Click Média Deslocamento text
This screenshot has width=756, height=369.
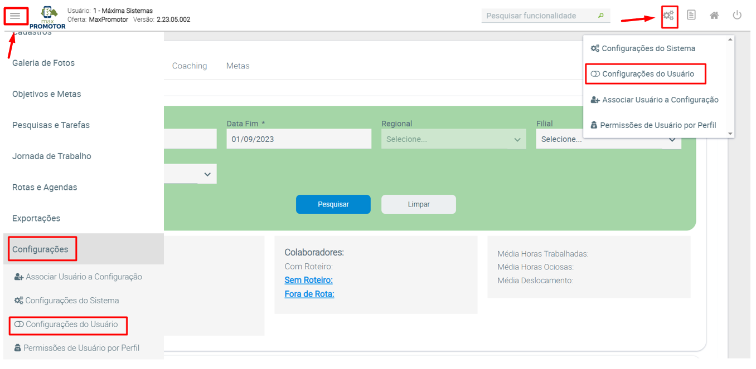coord(535,281)
